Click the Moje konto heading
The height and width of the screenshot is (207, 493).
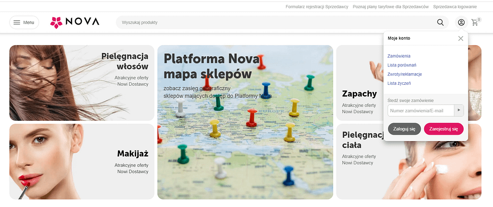(399, 39)
